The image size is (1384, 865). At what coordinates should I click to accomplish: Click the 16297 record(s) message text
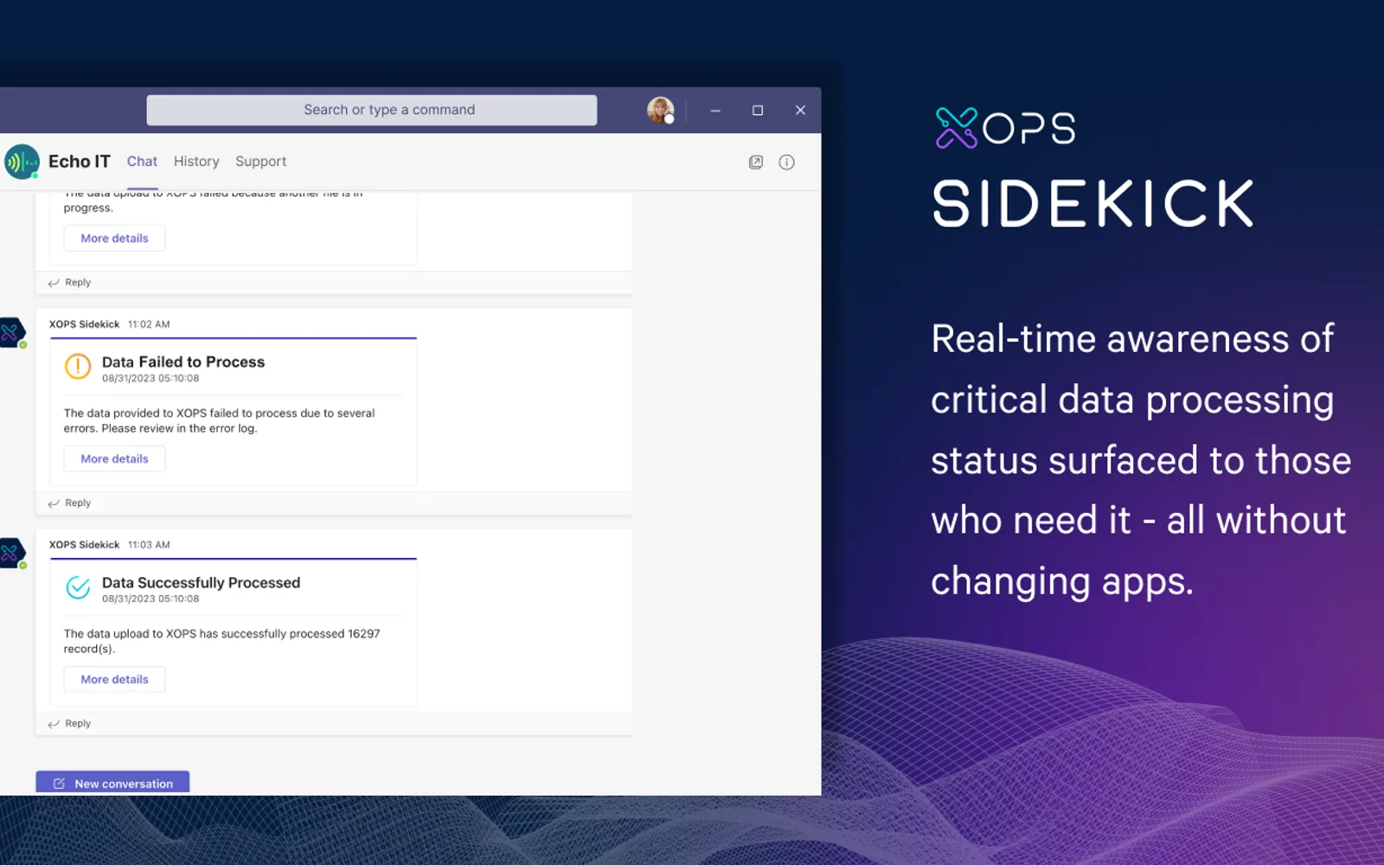click(221, 641)
